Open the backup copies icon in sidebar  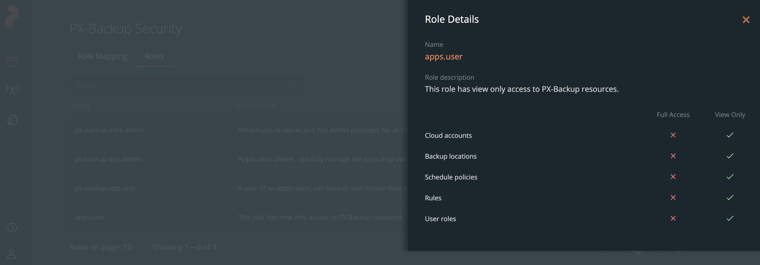coord(12,120)
